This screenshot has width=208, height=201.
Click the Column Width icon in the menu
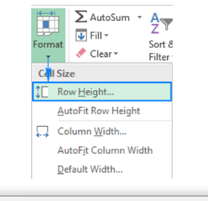point(42,131)
